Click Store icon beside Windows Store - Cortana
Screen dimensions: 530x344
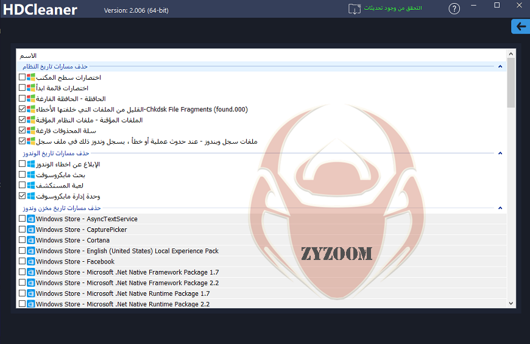(x=30, y=240)
